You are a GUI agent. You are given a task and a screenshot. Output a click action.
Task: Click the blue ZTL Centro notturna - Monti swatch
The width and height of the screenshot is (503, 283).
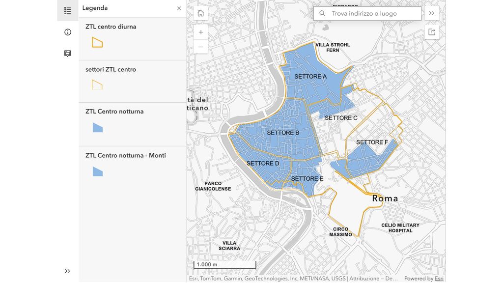[97, 171]
